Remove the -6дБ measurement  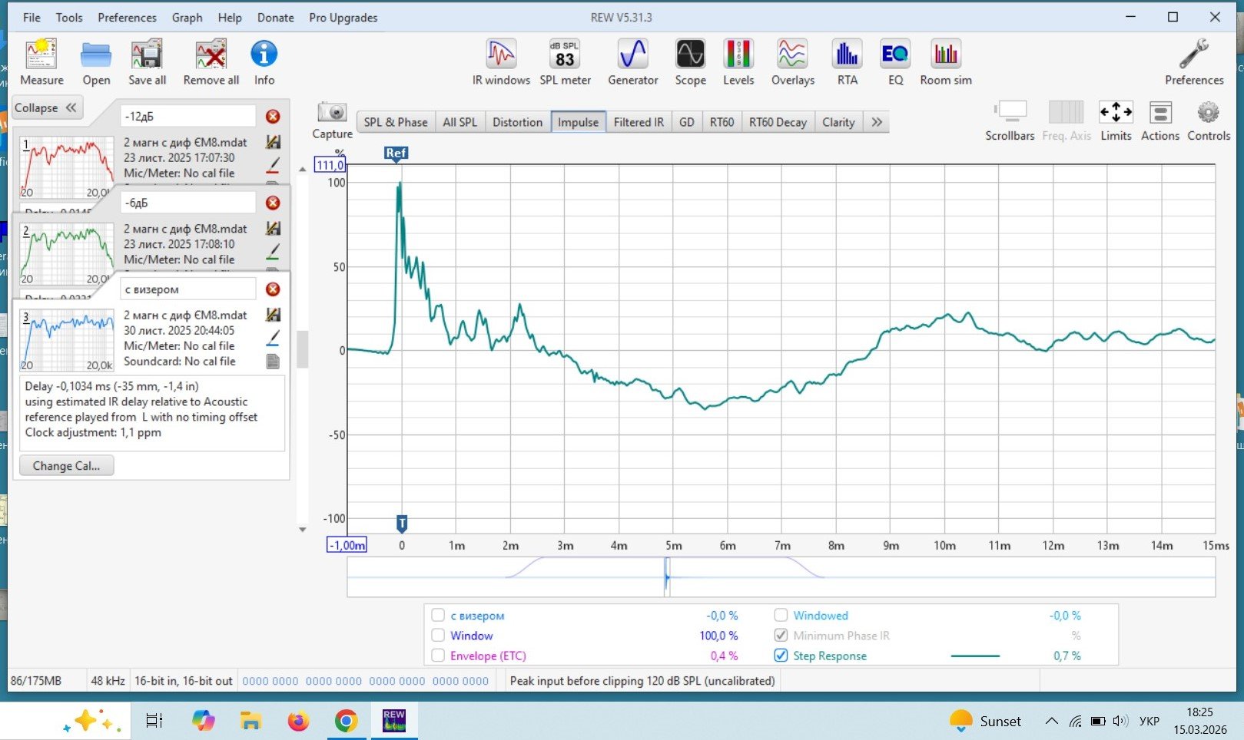tap(273, 203)
